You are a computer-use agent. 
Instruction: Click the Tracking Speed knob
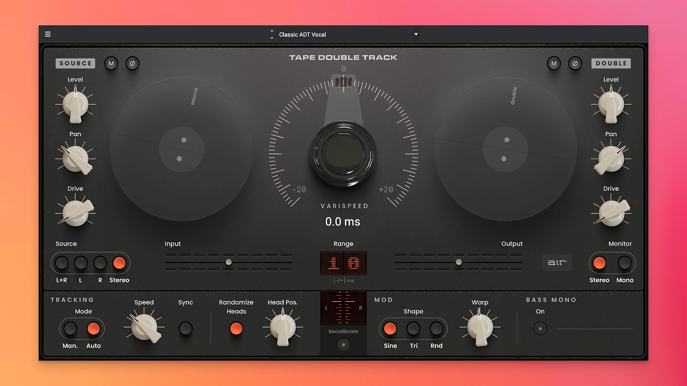point(144,327)
